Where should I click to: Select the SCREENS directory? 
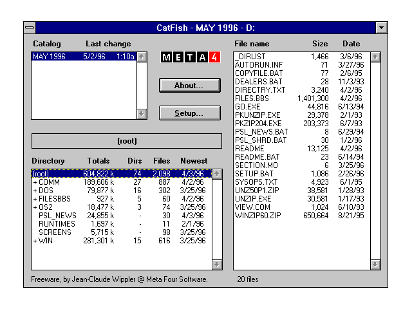click(55, 232)
